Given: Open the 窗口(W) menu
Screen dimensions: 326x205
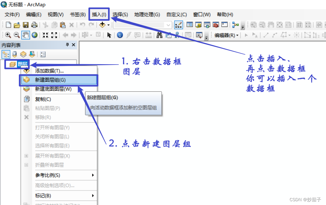Looking at the screenshot, I should pos(202,14).
